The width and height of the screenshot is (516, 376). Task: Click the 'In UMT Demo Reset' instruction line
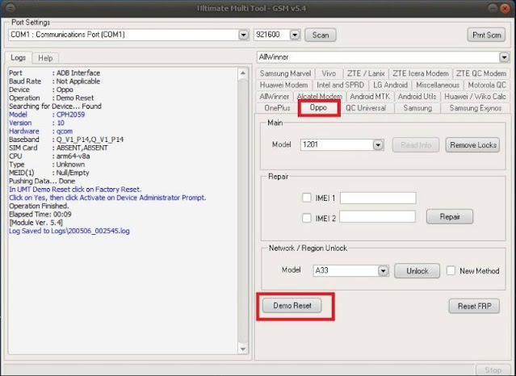[x=75, y=190]
